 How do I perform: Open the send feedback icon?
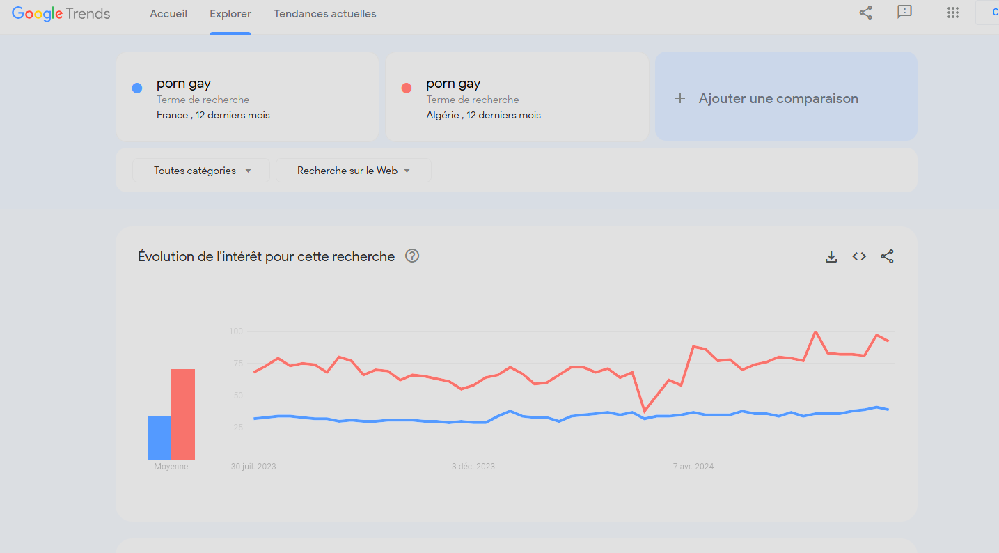(x=904, y=13)
